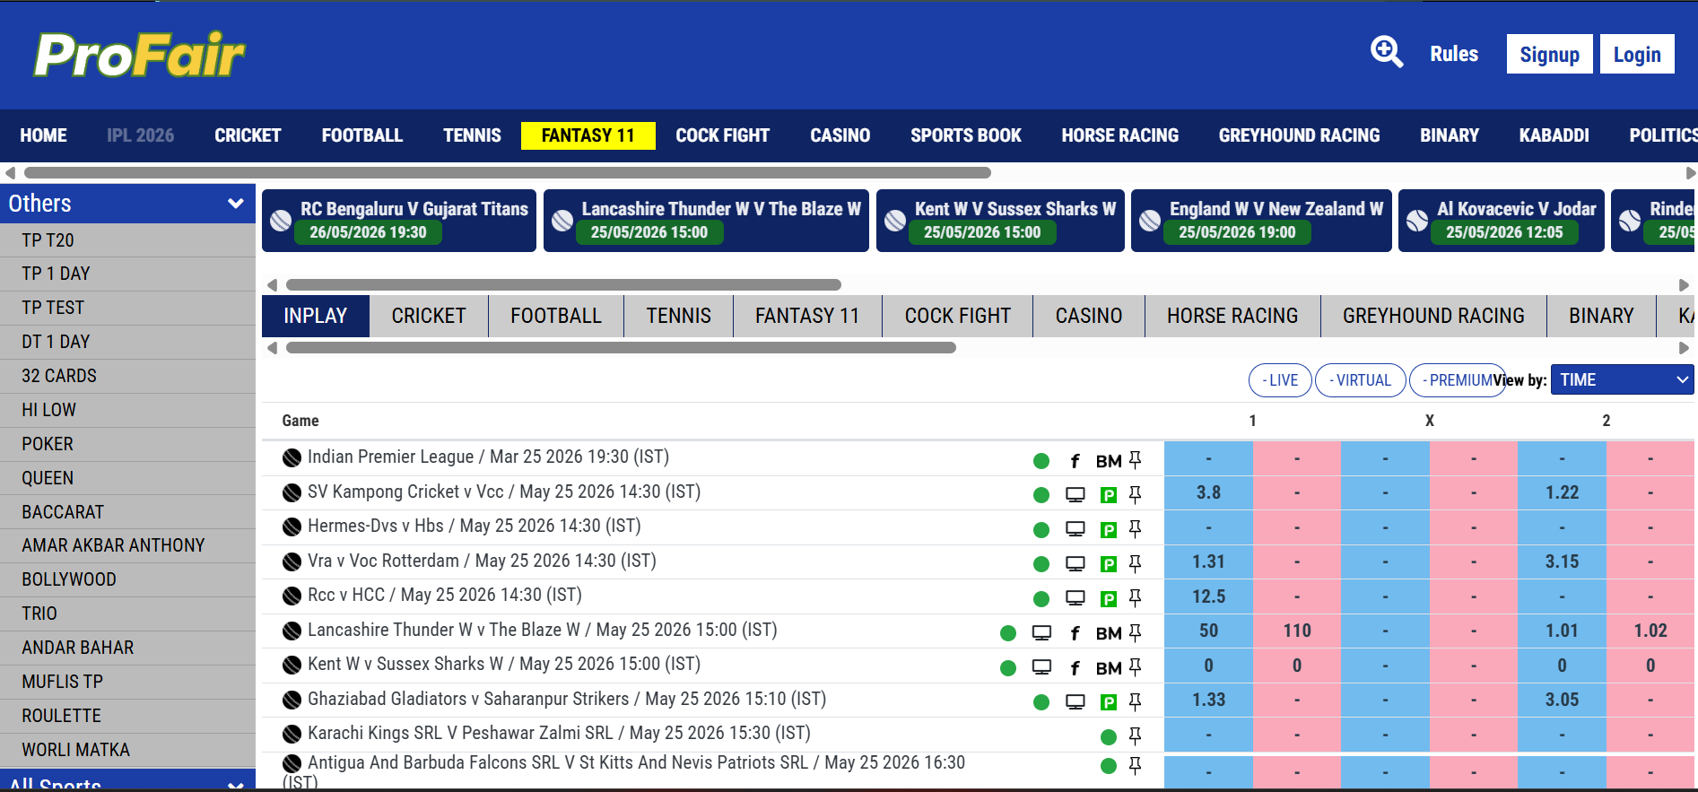
Task: Pin the Kent W v Sussex Sharks W match
Action: click(1135, 667)
